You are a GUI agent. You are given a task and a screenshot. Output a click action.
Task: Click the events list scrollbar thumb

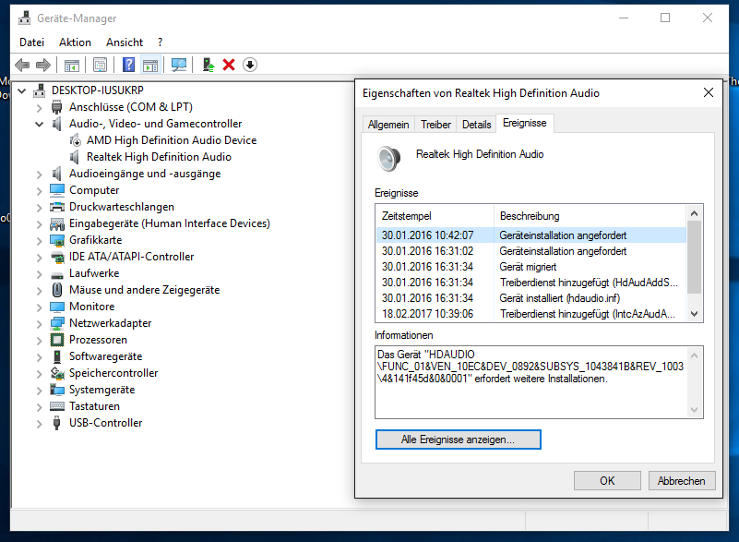point(694,258)
